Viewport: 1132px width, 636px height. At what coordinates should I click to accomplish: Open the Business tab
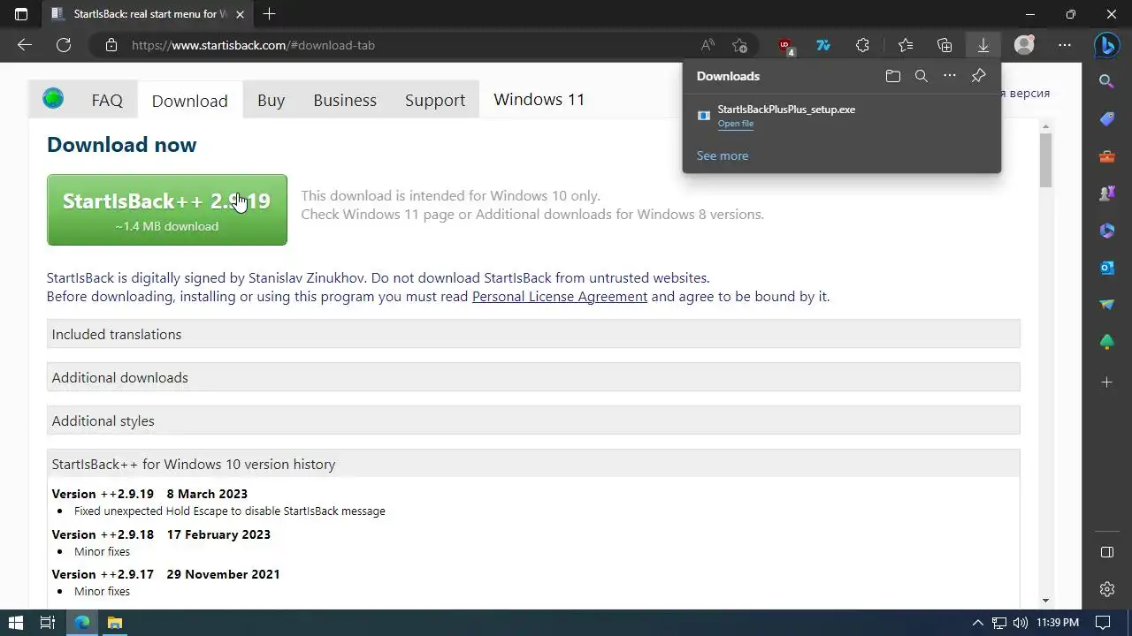point(345,100)
